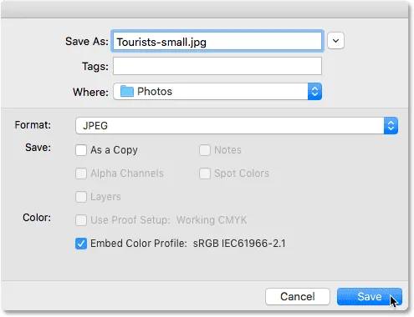This screenshot has height=317, width=414.
Task: Click the Photos location popup menu
Action: (x=217, y=92)
